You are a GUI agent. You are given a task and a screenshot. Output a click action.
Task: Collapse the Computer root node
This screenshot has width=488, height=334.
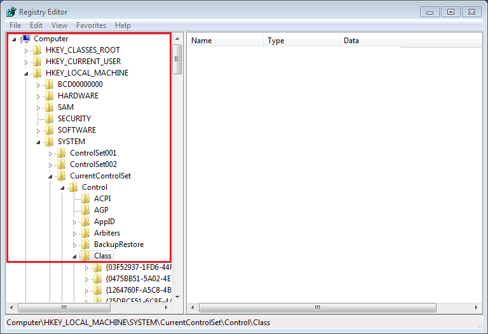coord(14,39)
